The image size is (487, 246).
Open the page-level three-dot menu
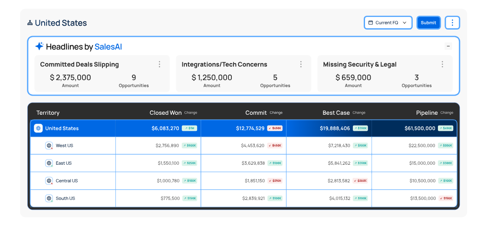tap(452, 23)
